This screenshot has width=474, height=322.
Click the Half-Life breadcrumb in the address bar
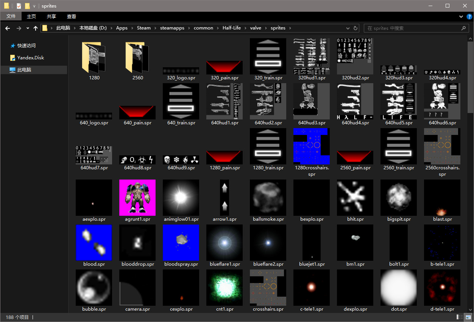coord(231,28)
